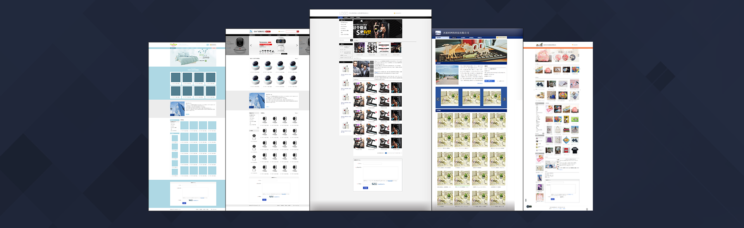Screen dimensions: 744x228
Task: Open the giraffe keyboard banner image
Action: 471,51
